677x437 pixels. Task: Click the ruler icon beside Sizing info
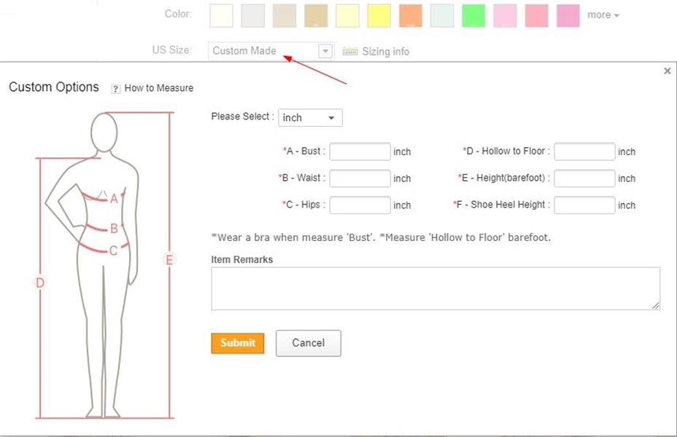pos(350,52)
